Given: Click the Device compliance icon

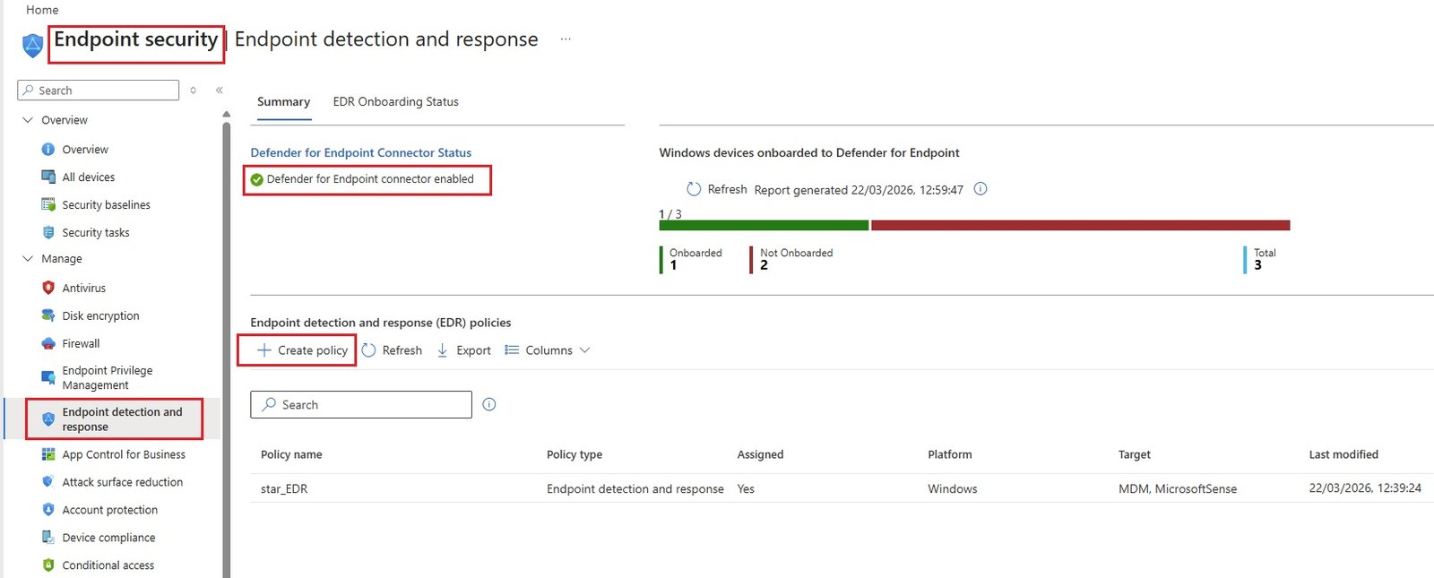Looking at the screenshot, I should click(48, 538).
